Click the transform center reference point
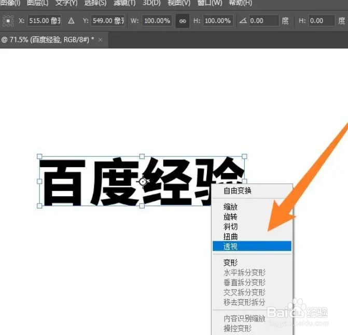The image size is (348, 335). (x=143, y=182)
